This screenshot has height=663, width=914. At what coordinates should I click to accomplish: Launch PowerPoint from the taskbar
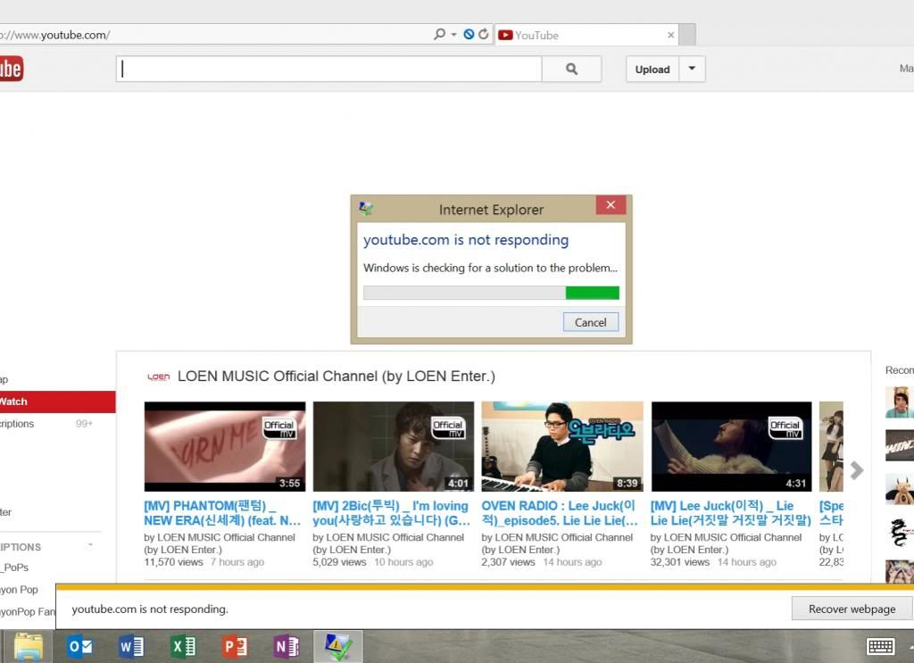pos(235,647)
